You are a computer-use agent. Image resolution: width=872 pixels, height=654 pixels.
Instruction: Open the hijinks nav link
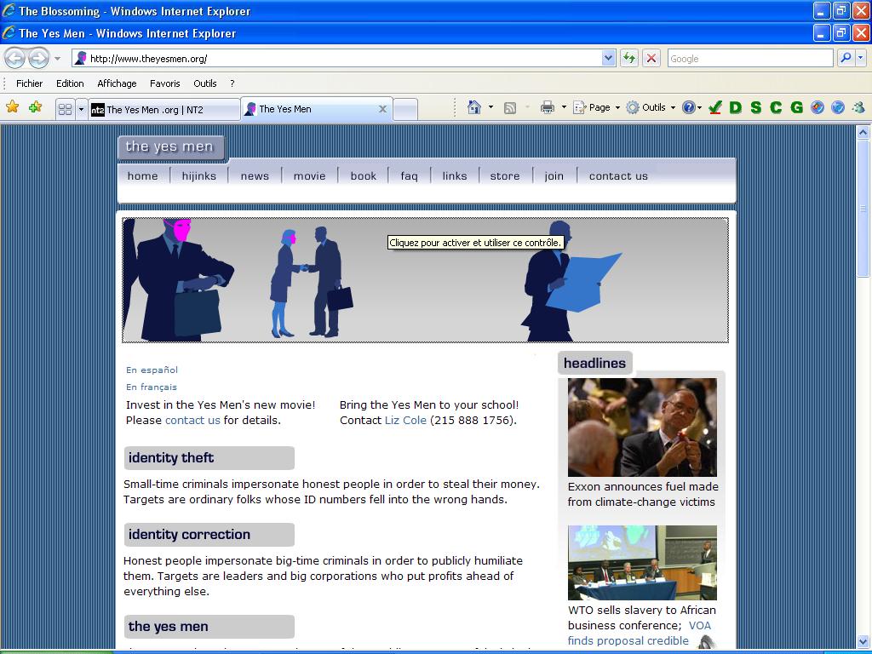(198, 175)
